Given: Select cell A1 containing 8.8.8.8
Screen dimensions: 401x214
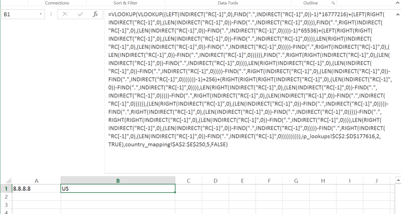Looking at the screenshot, I should click(36, 189).
